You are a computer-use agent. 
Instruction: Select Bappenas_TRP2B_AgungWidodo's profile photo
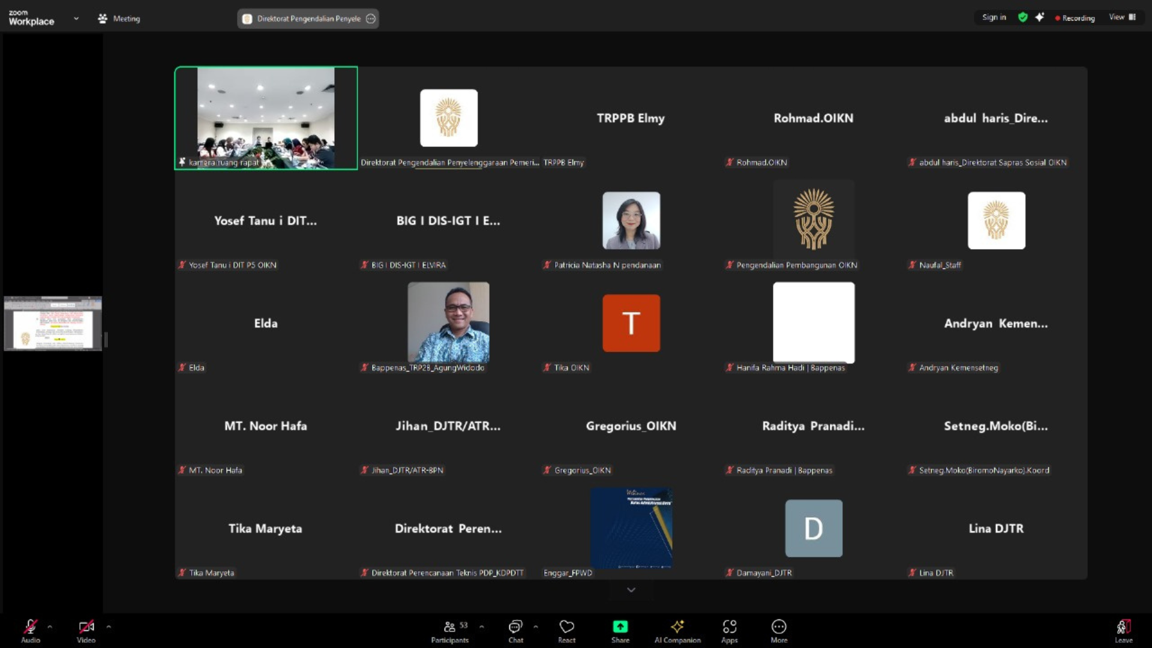[448, 322]
